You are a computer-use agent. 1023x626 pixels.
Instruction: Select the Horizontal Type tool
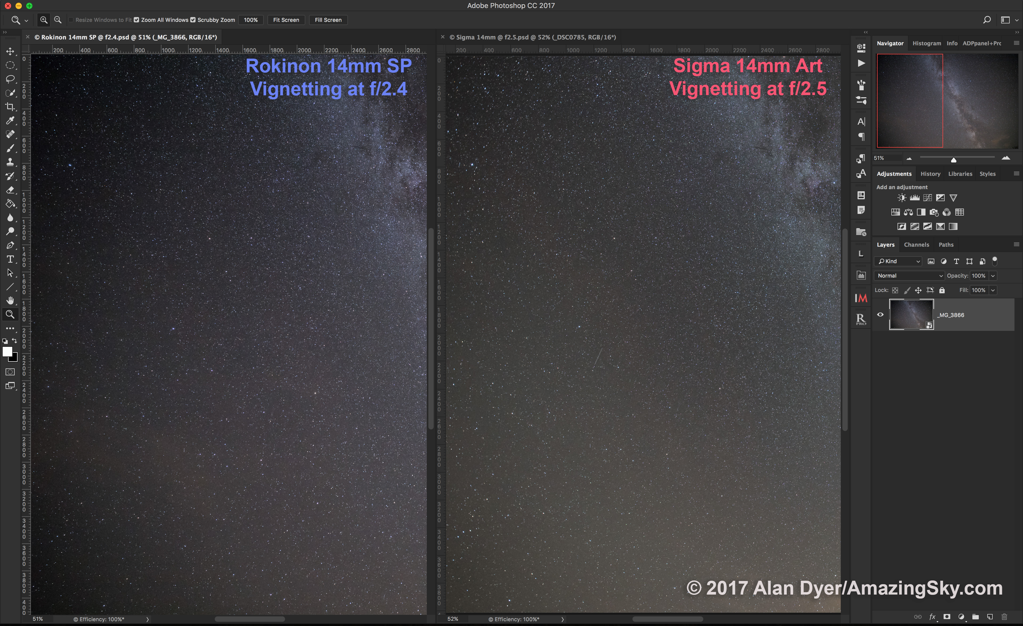(10, 259)
